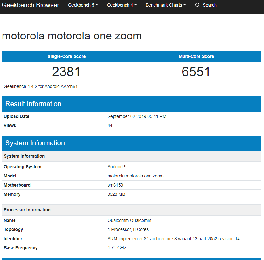The width and height of the screenshot is (264, 260).
Task: Click the Search magnifier icon
Action: 198,5
